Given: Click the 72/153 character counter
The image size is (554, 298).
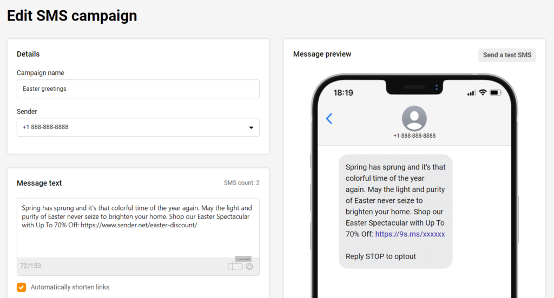Looking at the screenshot, I should pyautogui.click(x=30, y=266).
